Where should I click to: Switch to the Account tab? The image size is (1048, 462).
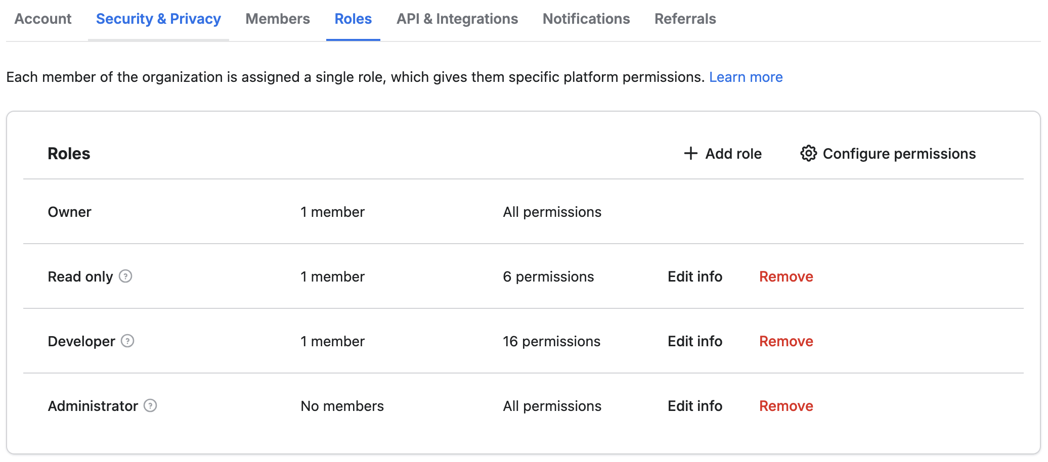pos(42,19)
